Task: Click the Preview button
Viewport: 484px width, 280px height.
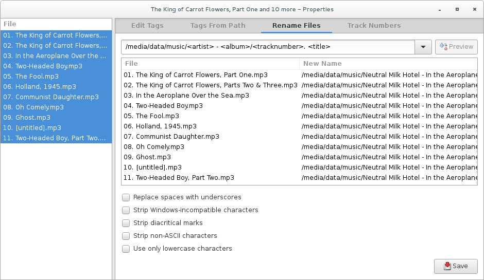Action: 456,47
